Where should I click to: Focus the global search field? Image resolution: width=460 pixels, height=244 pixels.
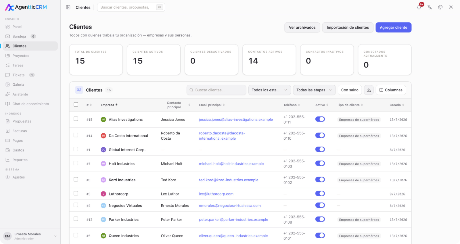131,7
